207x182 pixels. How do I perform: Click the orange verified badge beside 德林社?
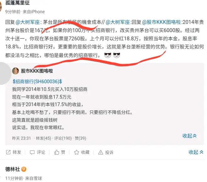coord(24,169)
